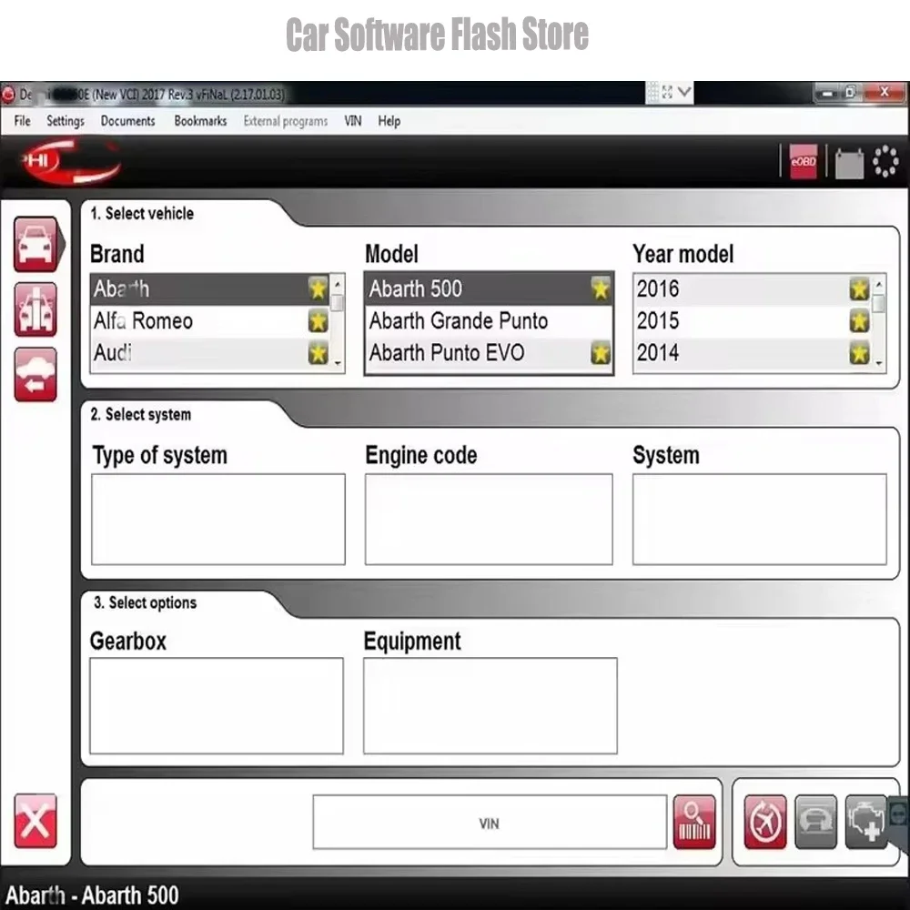This screenshot has height=910, width=910.
Task: Click the Year model list scroll up arrow
Action: (879, 284)
